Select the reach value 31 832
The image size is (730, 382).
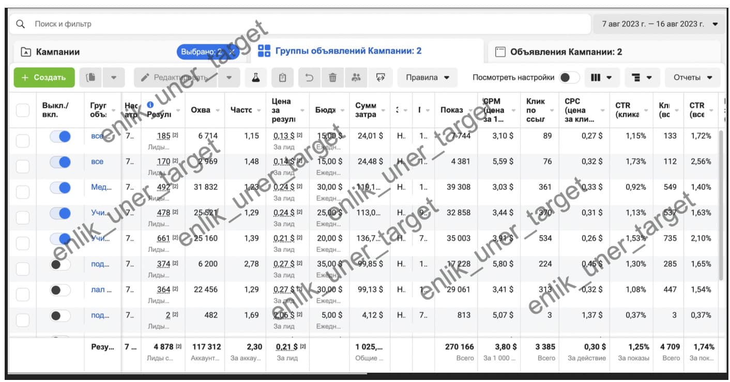[206, 187]
